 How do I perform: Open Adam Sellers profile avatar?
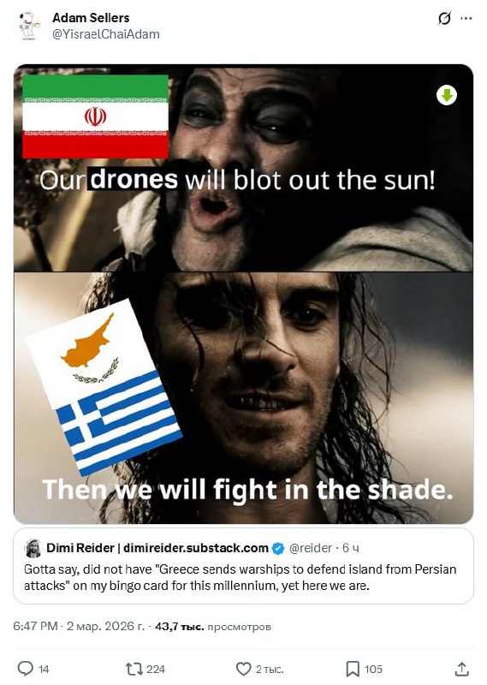pyautogui.click(x=29, y=26)
